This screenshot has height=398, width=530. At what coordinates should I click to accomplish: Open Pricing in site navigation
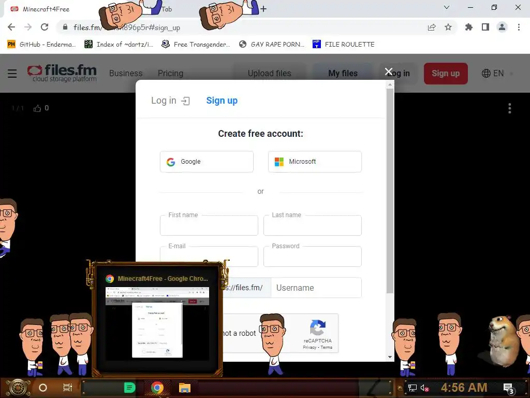(x=170, y=73)
